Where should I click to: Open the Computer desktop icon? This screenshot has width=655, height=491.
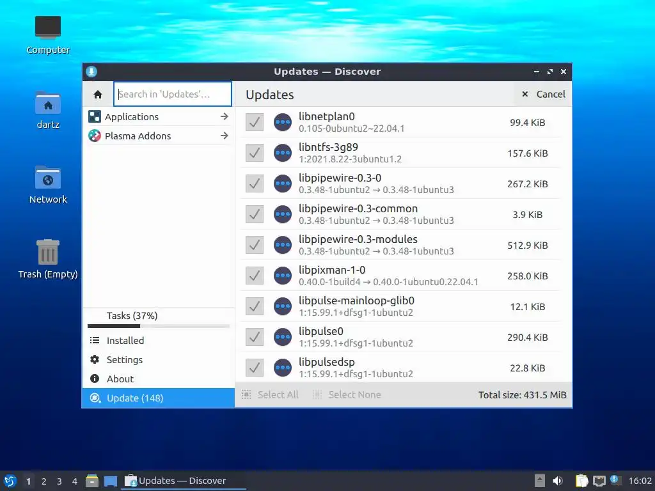point(48,35)
